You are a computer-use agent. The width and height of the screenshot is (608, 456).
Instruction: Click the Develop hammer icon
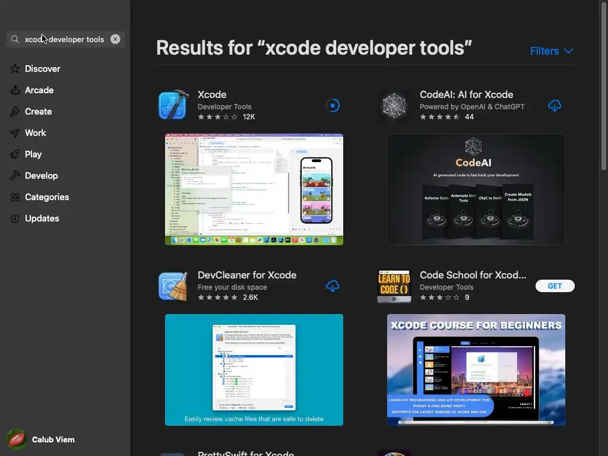pyautogui.click(x=15, y=176)
